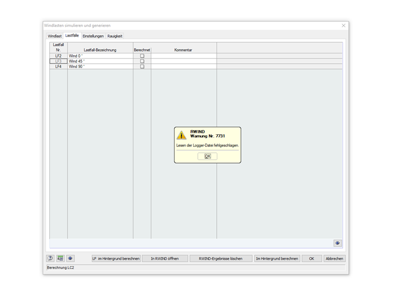This screenshot has height=298, width=398.
Task: Click the Abbrechen button
Action: 334,258
